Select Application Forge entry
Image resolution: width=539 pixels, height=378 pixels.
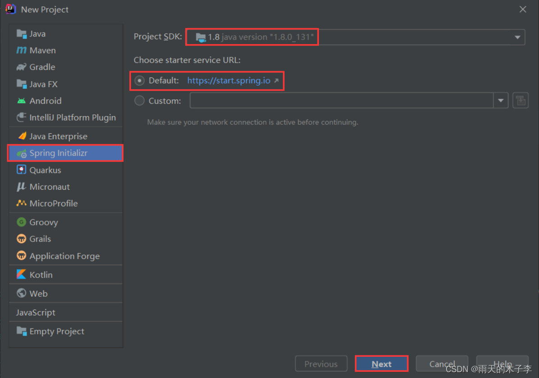tap(66, 255)
